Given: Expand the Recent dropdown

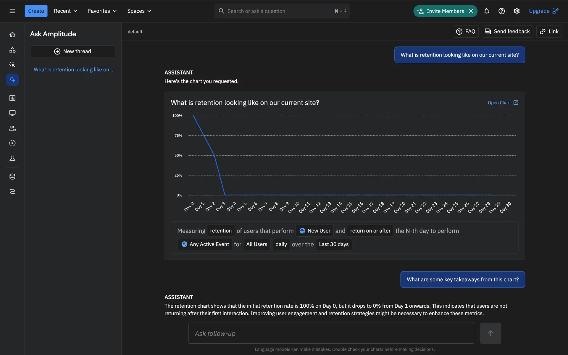Looking at the screenshot, I should point(65,11).
